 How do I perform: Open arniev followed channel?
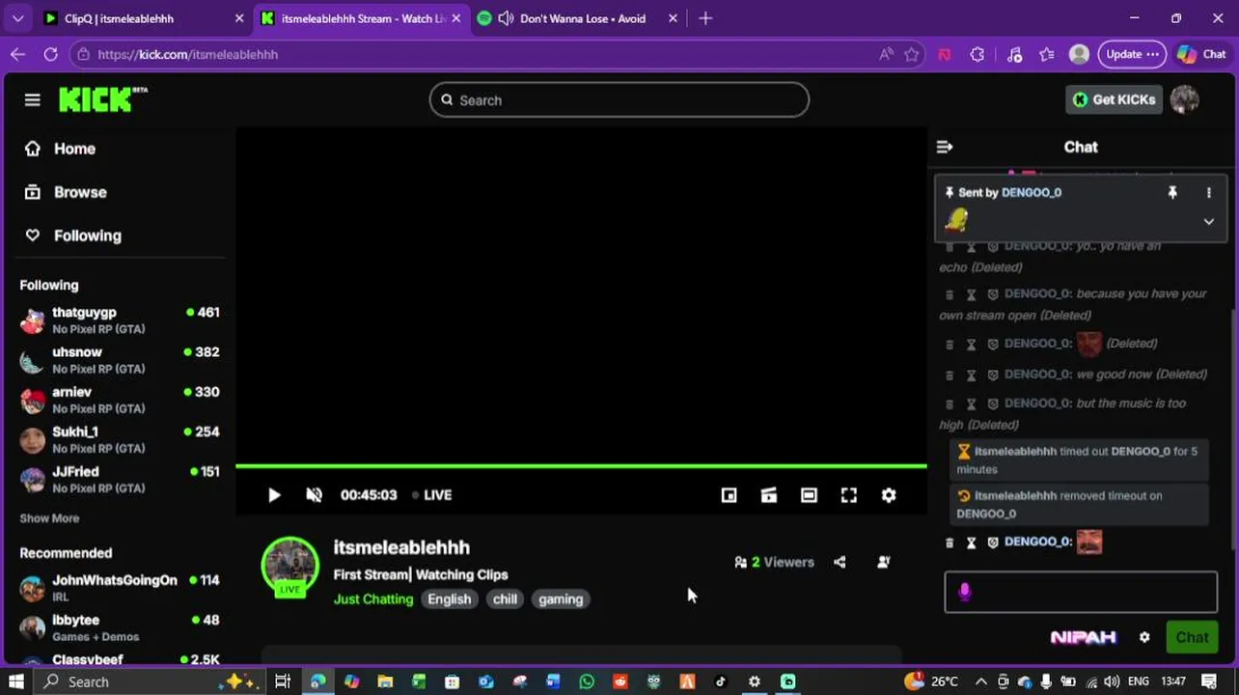(x=120, y=400)
